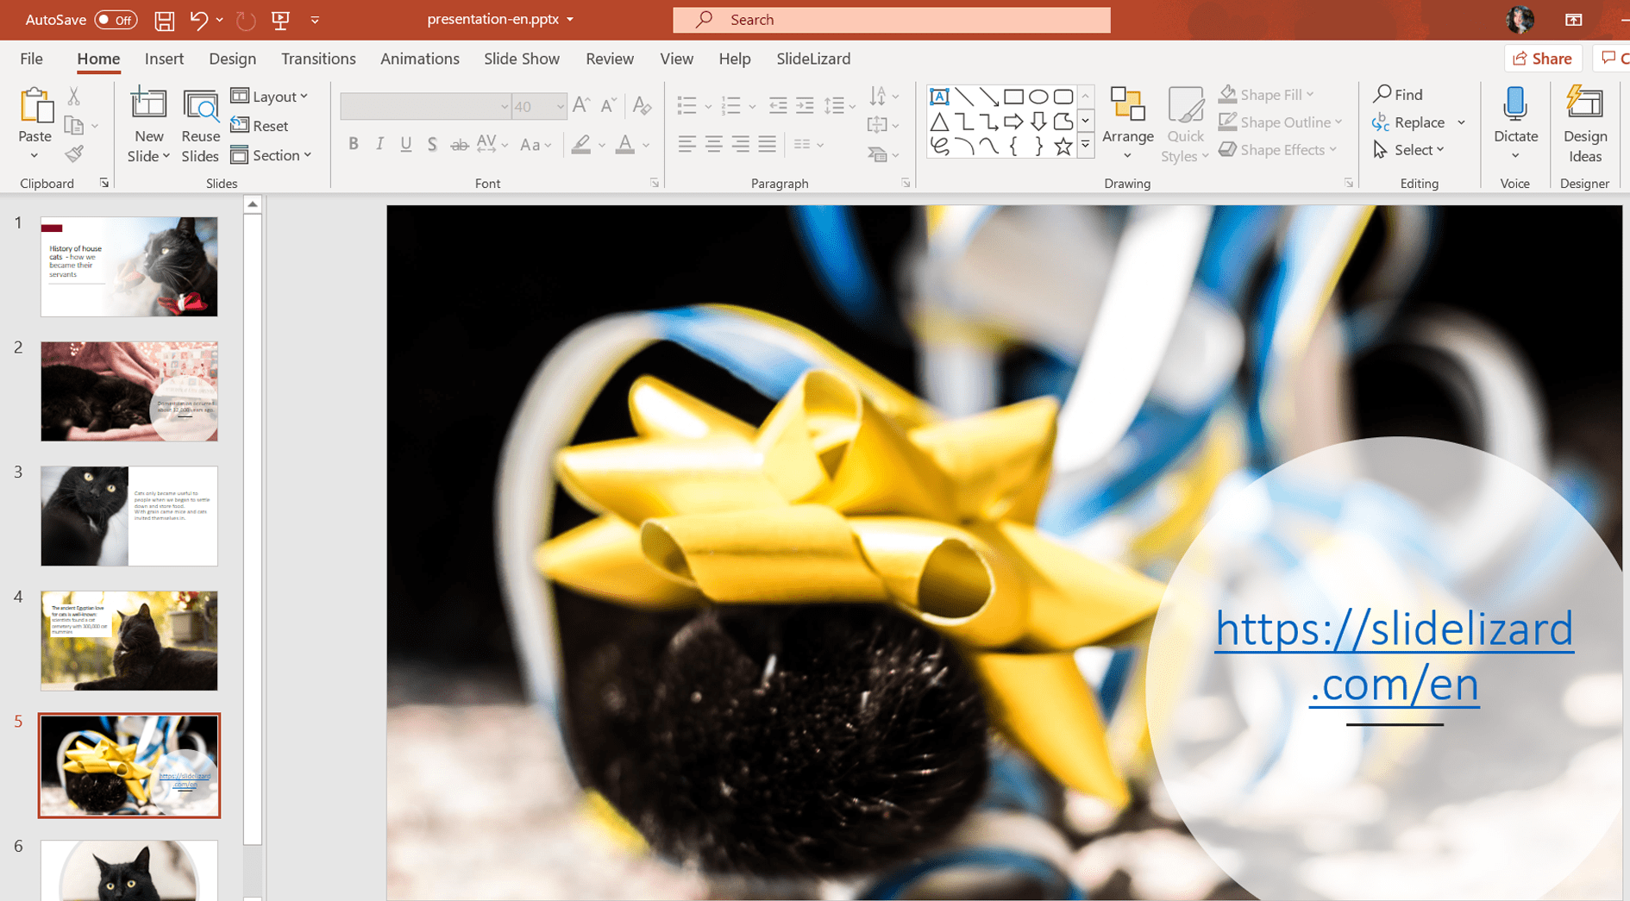Click the Cut scissors icon
Screen dimensions: 1630x901
74,96
